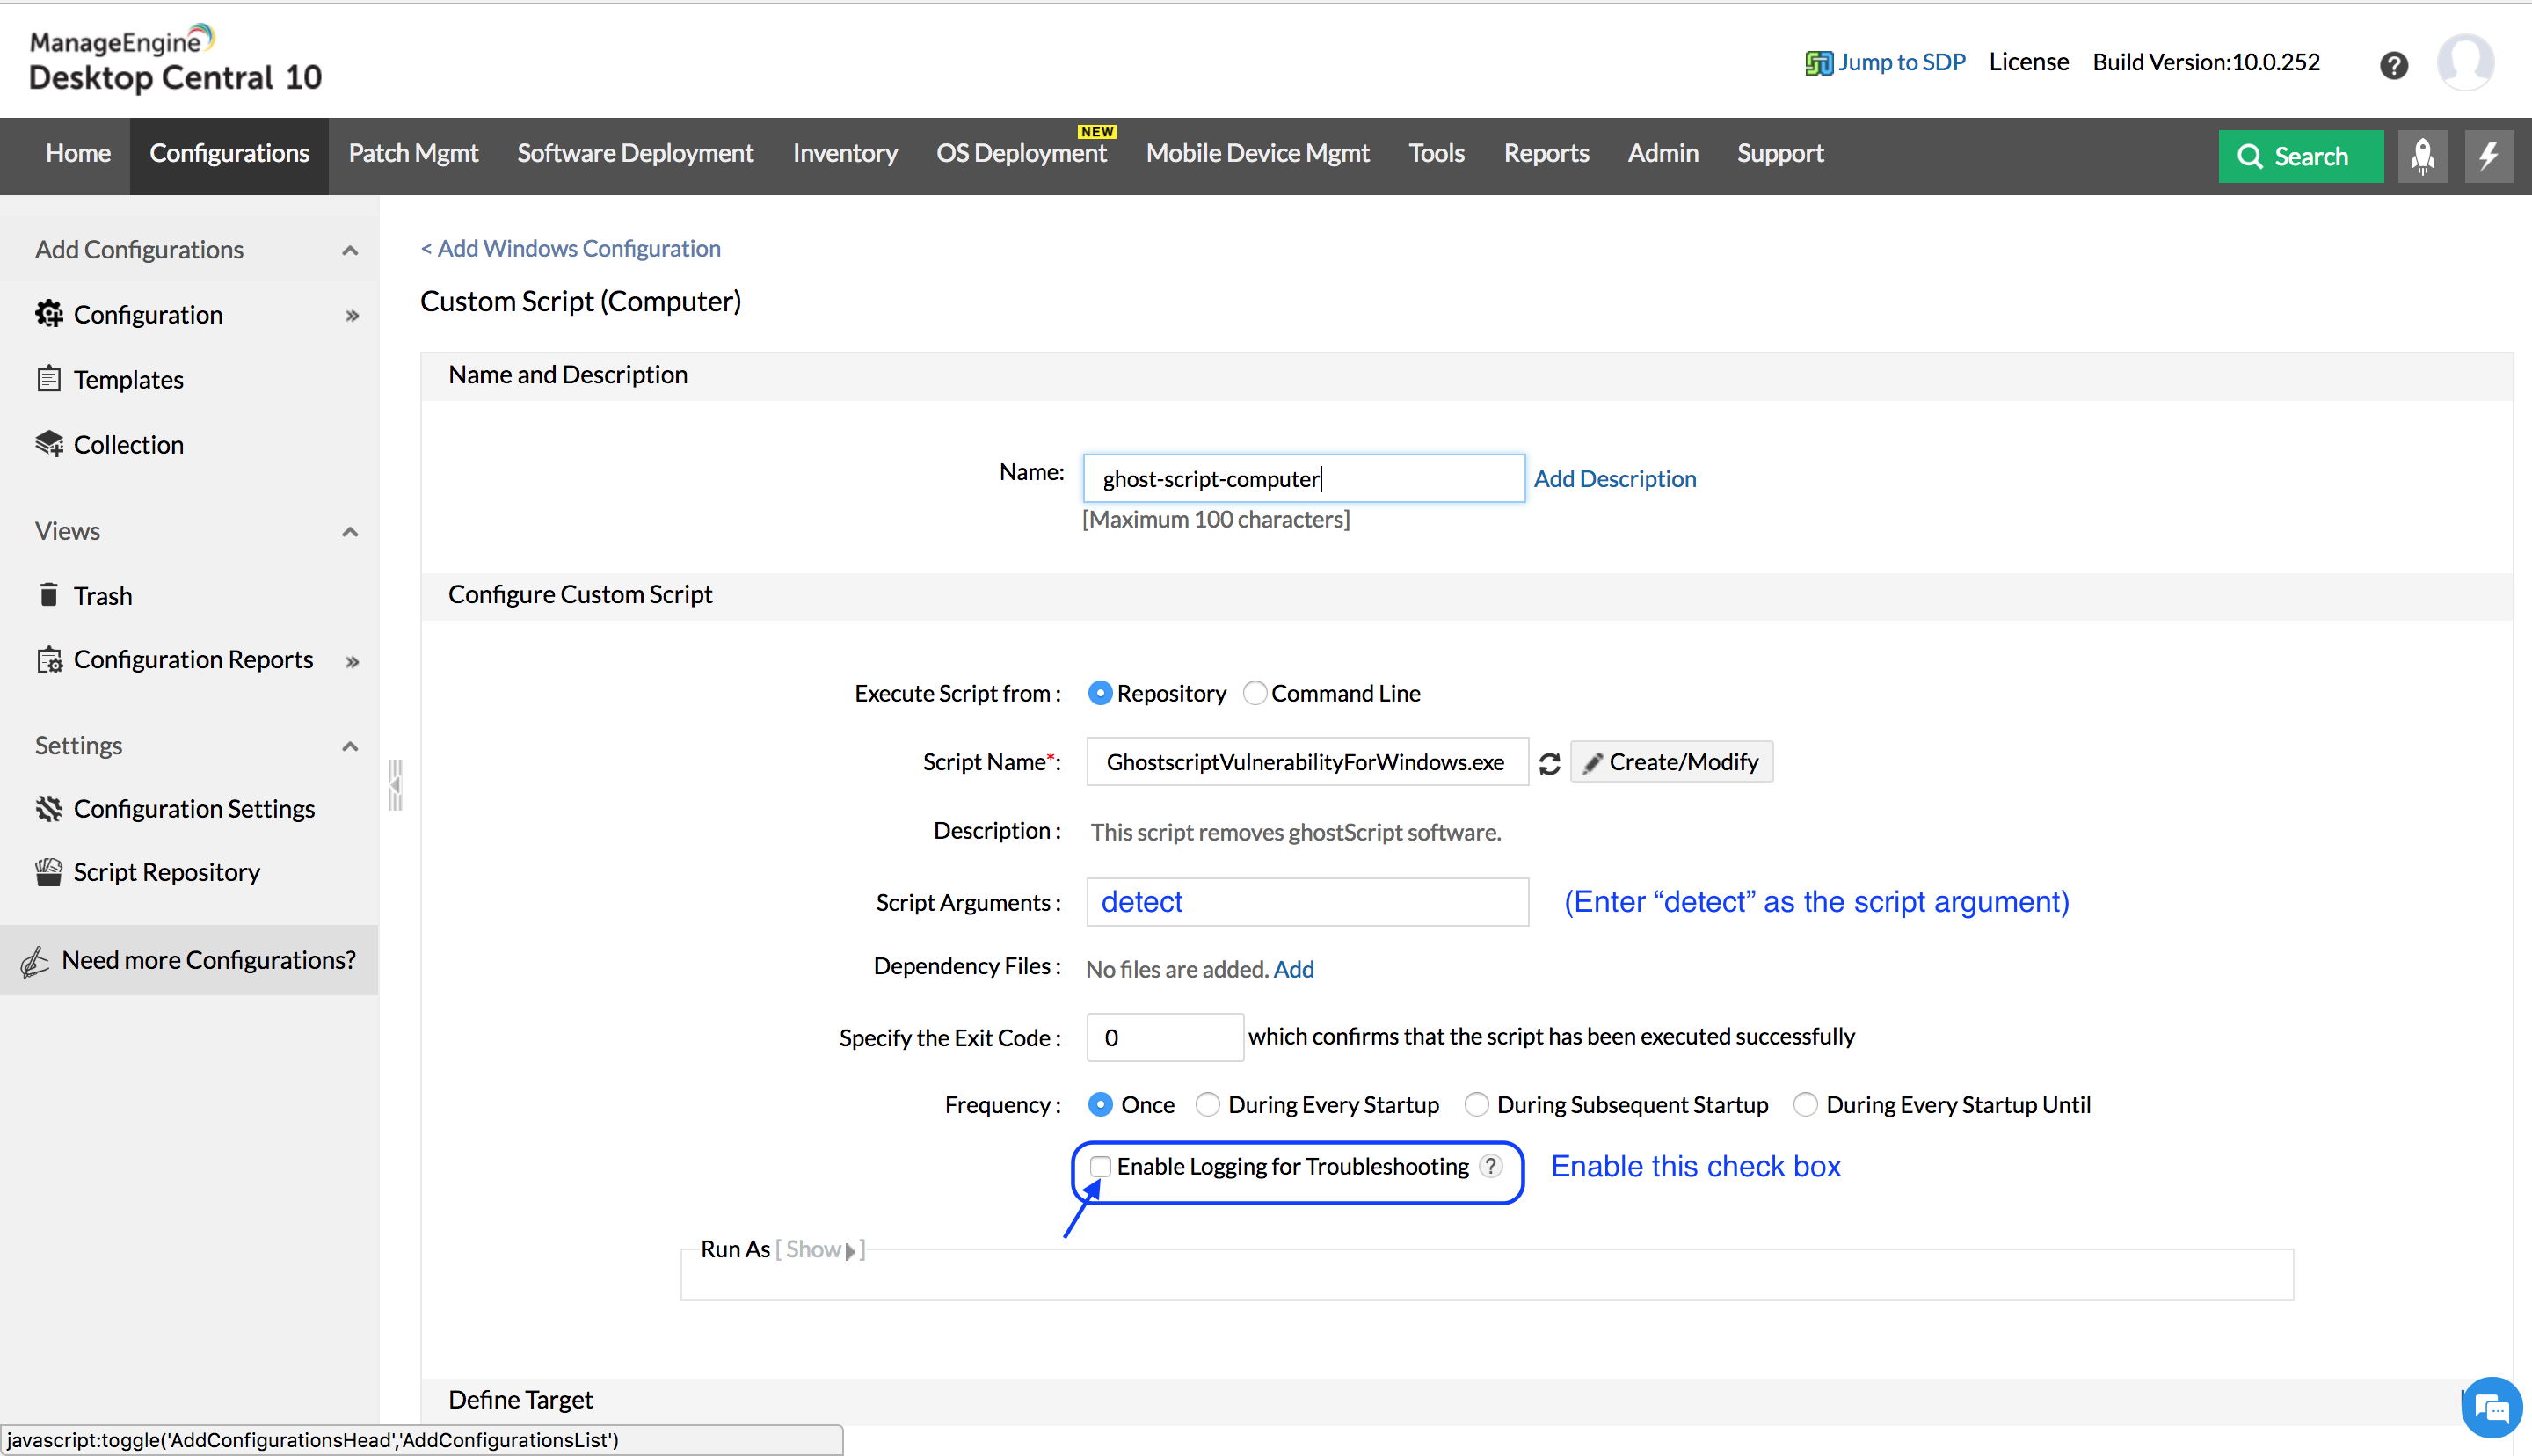This screenshot has width=2532, height=1456.
Task: Click the Script Arguments input field
Action: (x=1306, y=902)
